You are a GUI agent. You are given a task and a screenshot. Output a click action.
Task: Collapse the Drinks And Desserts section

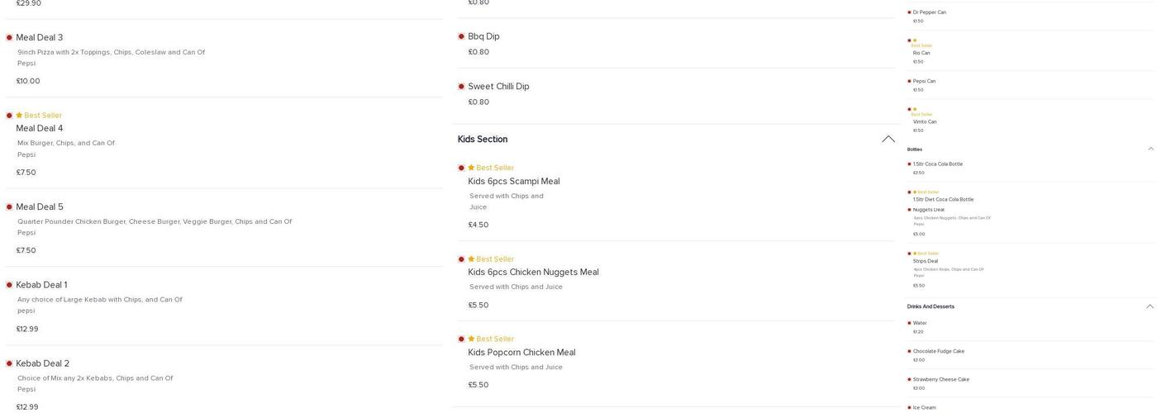click(1150, 306)
